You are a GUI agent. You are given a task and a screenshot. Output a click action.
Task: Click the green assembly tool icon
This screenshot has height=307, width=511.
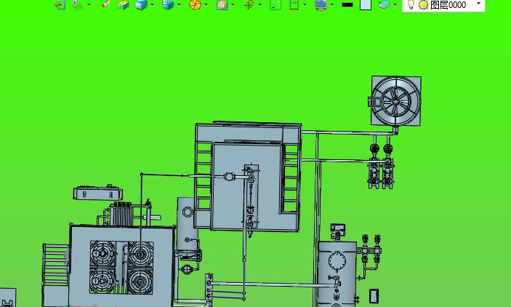(77, 4)
